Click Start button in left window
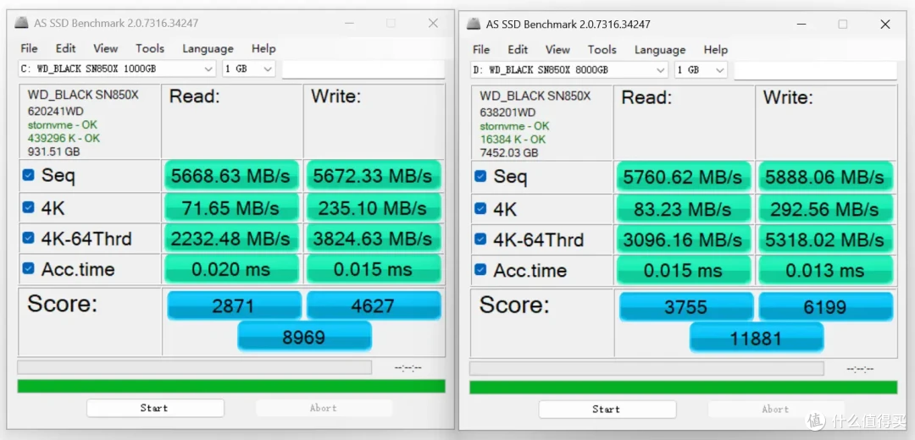This screenshot has height=440, width=915. (x=155, y=408)
